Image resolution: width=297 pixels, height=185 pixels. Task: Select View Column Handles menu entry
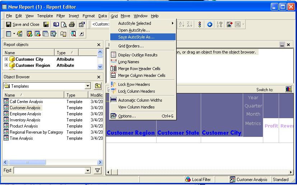tap(143, 107)
